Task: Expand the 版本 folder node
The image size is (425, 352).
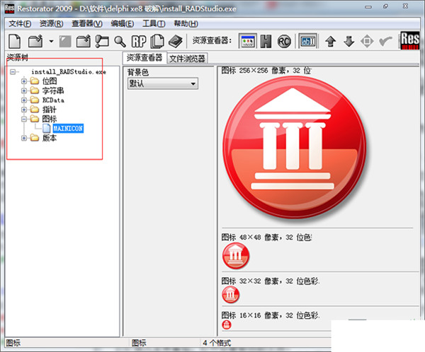Action: click(25, 139)
